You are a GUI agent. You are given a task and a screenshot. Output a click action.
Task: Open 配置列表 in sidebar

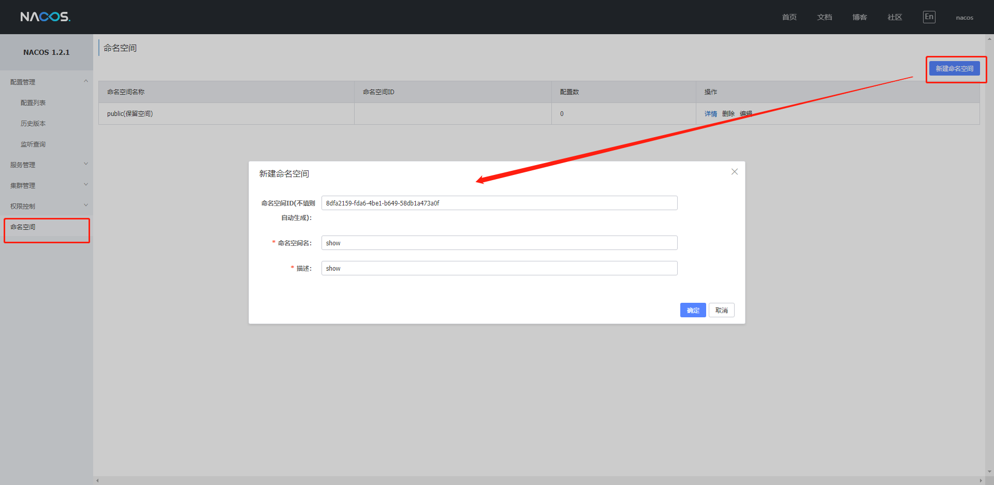tap(33, 103)
